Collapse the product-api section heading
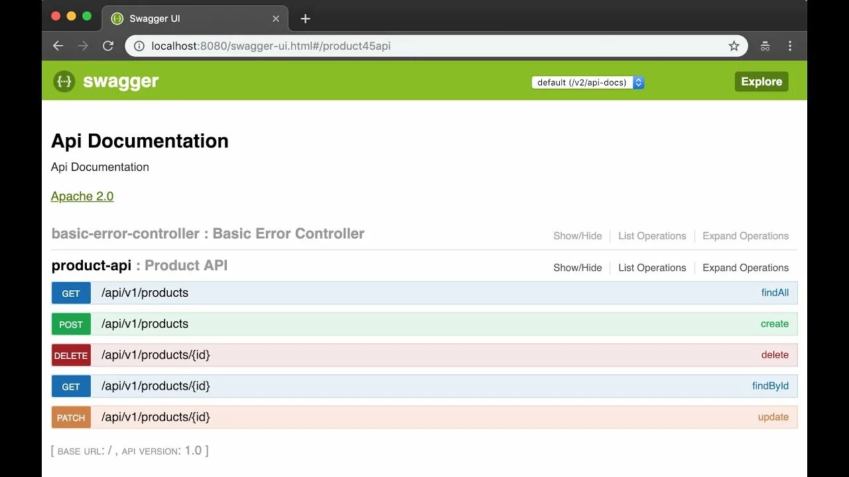The width and height of the screenshot is (849, 477). coord(139,265)
